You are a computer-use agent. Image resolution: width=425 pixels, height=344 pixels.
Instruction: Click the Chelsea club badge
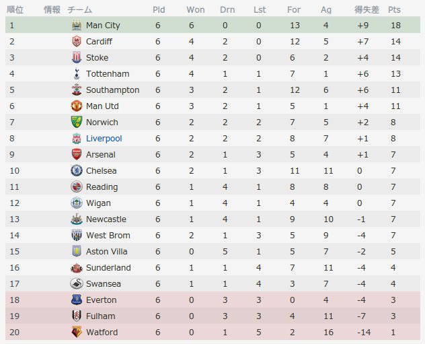point(77,170)
